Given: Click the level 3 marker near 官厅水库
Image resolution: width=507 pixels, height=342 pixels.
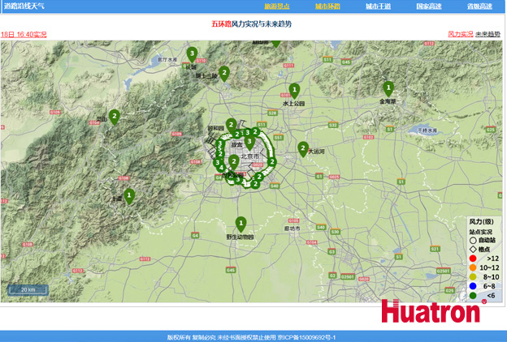Looking at the screenshot, I should tap(192, 53).
